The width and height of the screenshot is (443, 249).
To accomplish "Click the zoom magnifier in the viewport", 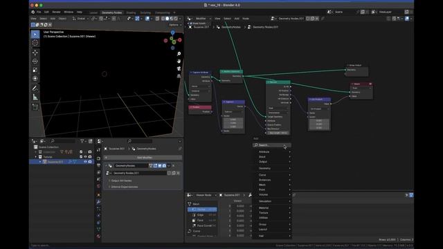I will (x=179, y=54).
